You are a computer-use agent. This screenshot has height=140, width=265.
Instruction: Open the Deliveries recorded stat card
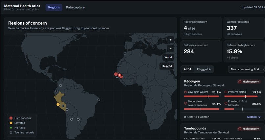(201, 51)
